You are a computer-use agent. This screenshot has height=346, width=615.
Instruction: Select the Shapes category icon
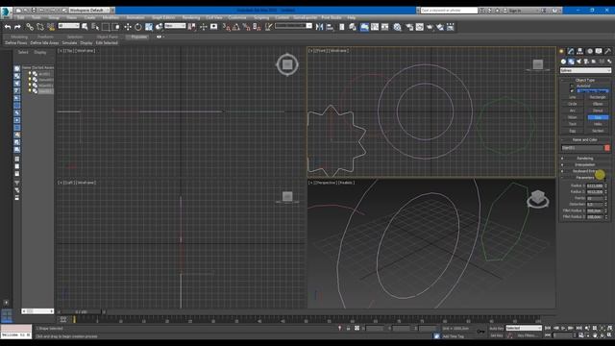571,62
